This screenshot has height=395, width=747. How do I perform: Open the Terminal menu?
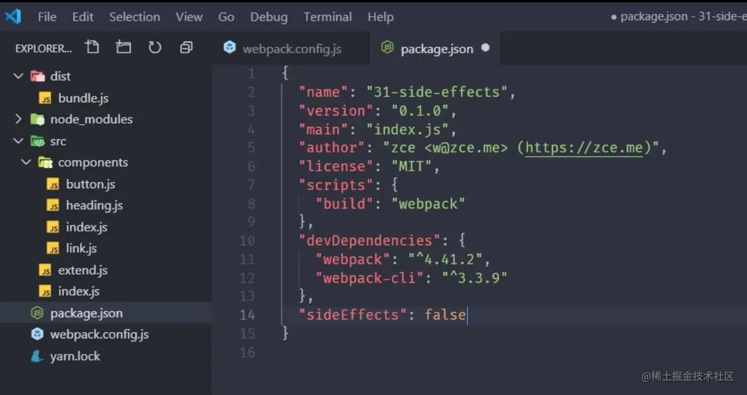pyautogui.click(x=327, y=17)
